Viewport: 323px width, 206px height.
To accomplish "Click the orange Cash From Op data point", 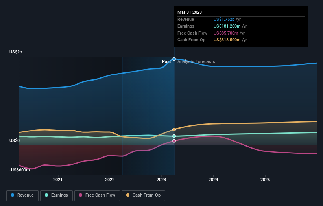I will pos(174,129).
